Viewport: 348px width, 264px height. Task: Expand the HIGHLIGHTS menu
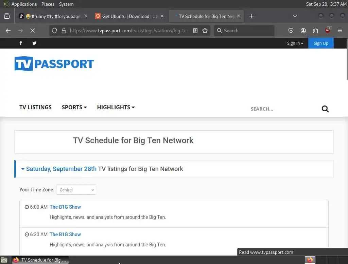coord(116,107)
